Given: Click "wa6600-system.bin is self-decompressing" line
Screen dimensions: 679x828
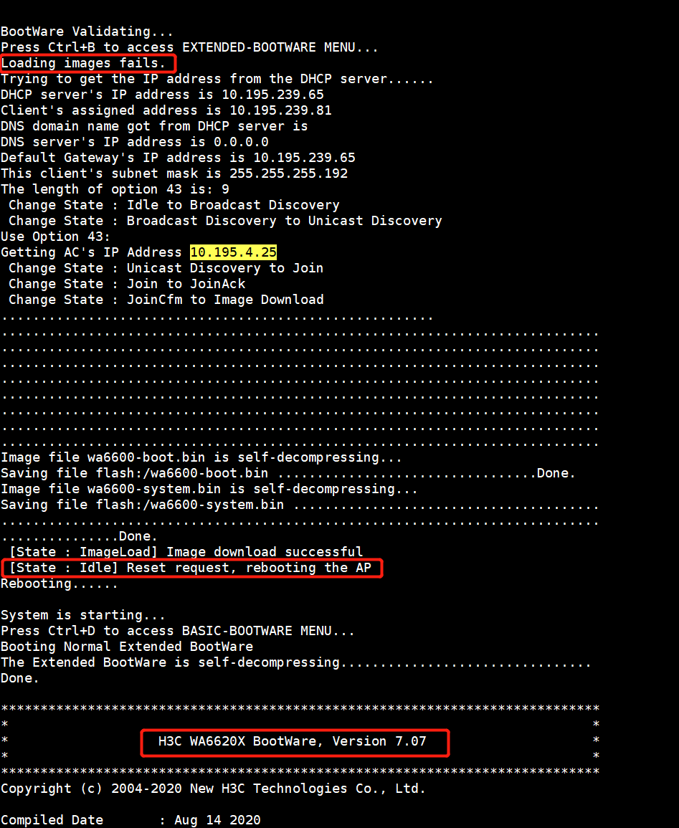Looking at the screenshot, I should 209,490.
